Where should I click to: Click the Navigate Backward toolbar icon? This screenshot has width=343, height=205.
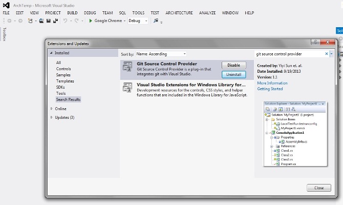pos(9,21)
